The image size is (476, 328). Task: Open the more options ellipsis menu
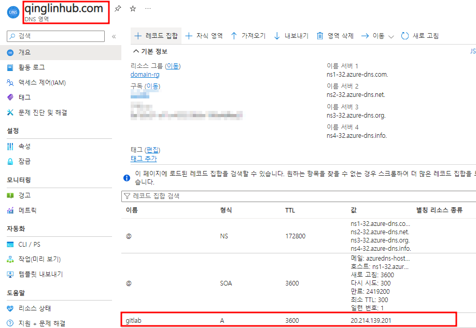pyautogui.click(x=148, y=8)
